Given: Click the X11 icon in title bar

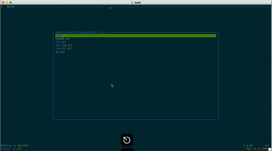Looking at the screenshot, I should pyautogui.click(x=132, y=3).
